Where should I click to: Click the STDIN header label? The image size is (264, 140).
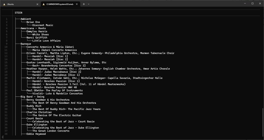pos(18,13)
